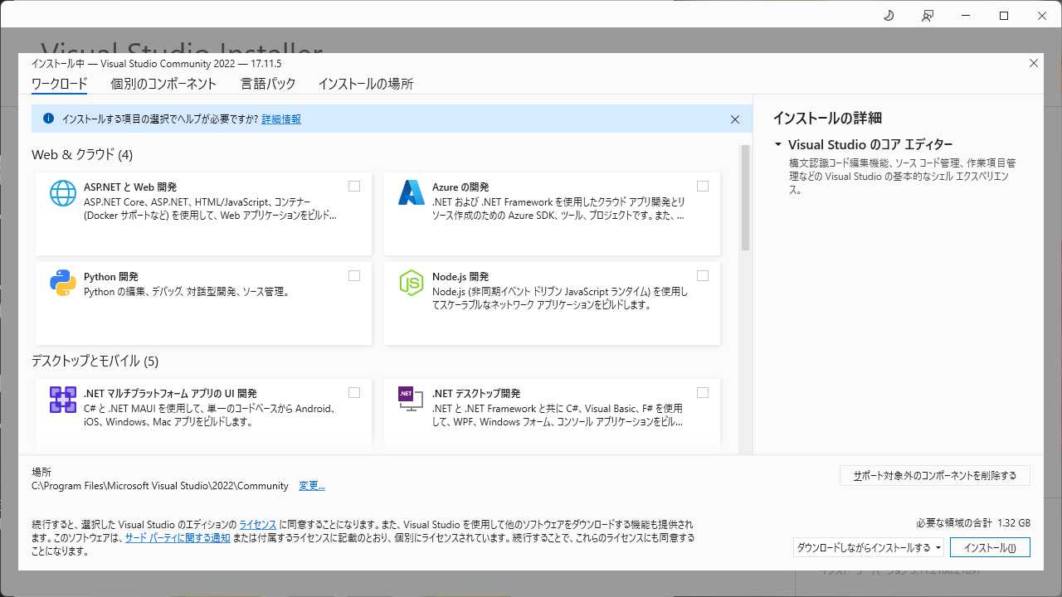Switch to the ワークロード tab
The width and height of the screenshot is (1062, 597).
[x=59, y=84]
